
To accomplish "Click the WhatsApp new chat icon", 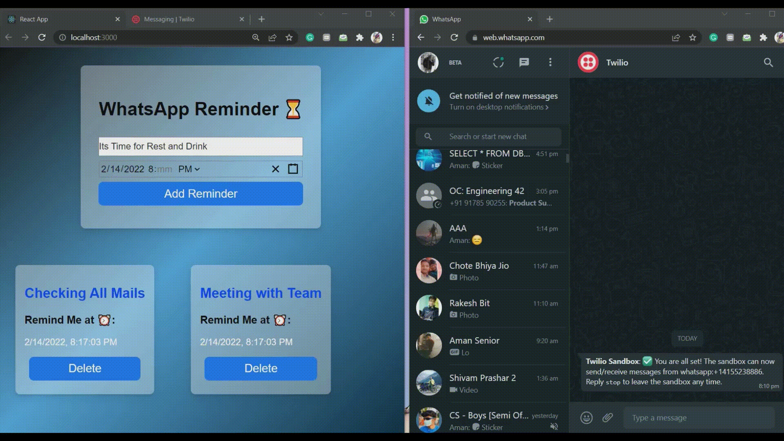I will point(523,62).
